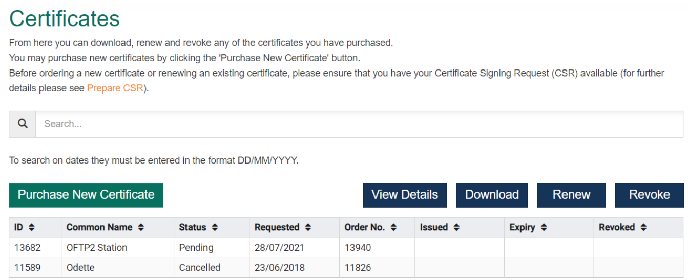688x280 pixels.
Task: Sort table by Common Name arrows
Action: (x=141, y=227)
